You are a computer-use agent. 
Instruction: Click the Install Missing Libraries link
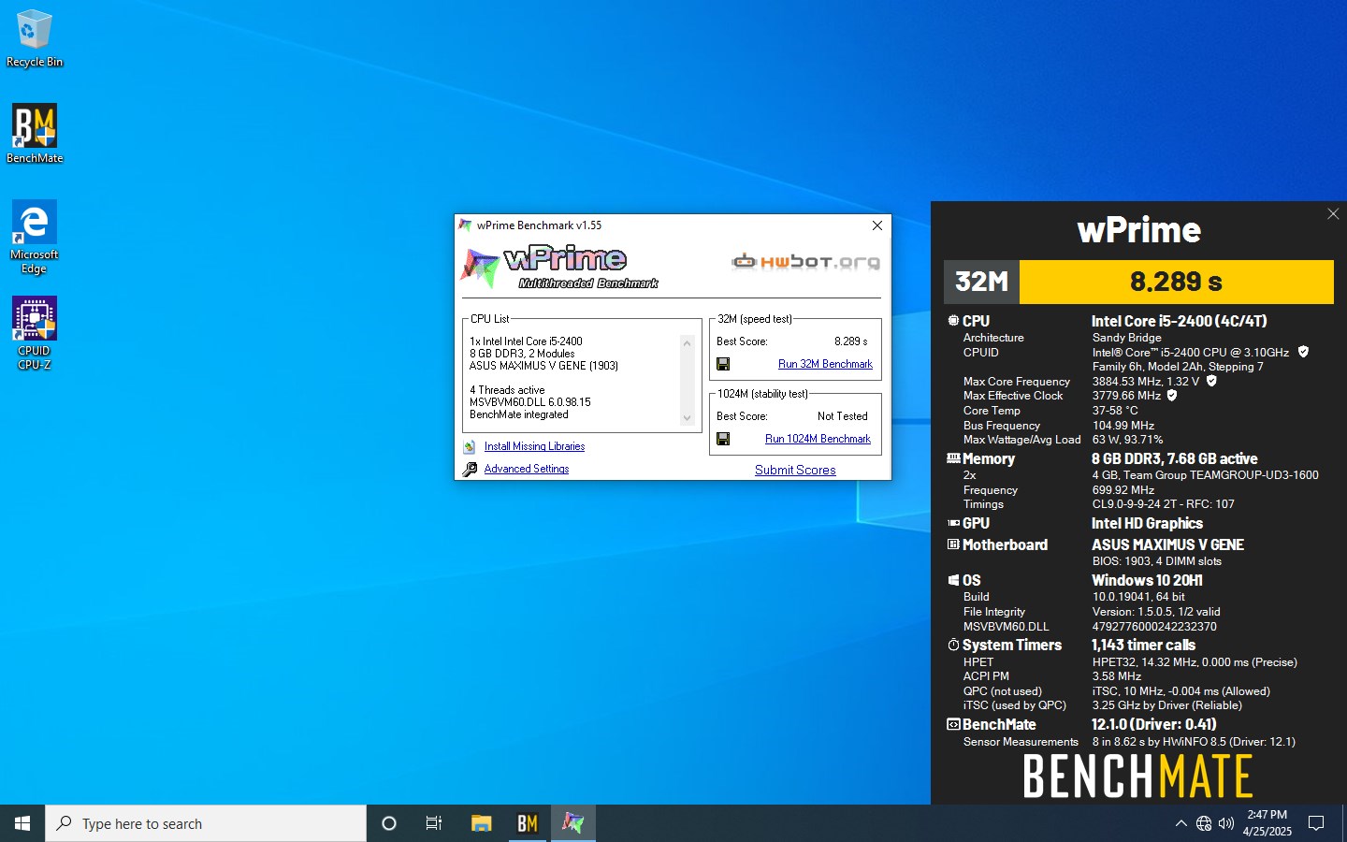(534, 446)
